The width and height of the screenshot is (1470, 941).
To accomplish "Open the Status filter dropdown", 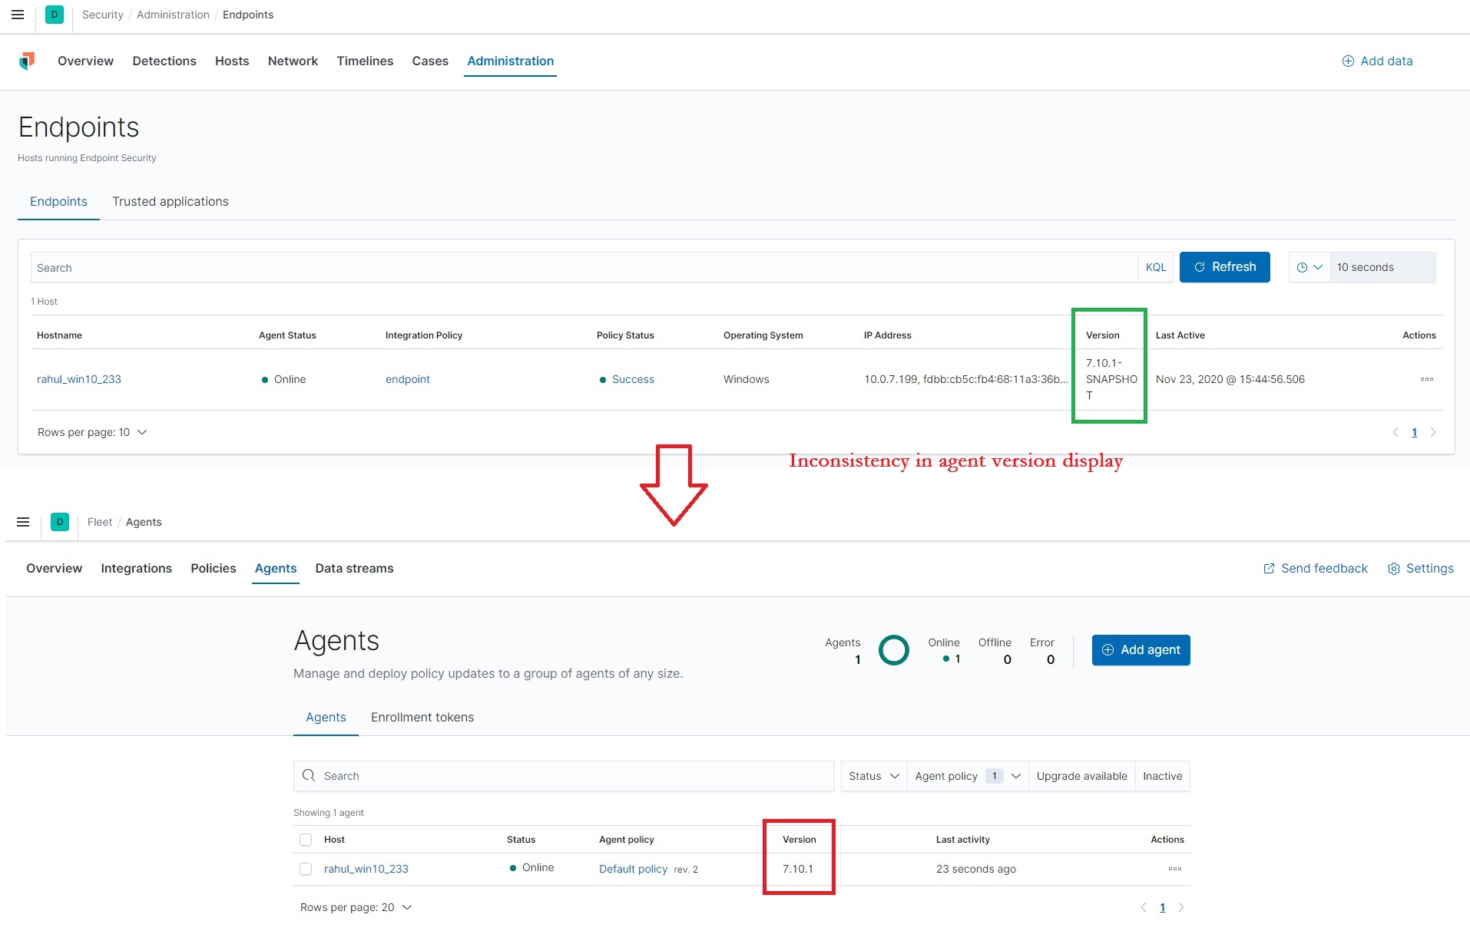I will click(872, 776).
